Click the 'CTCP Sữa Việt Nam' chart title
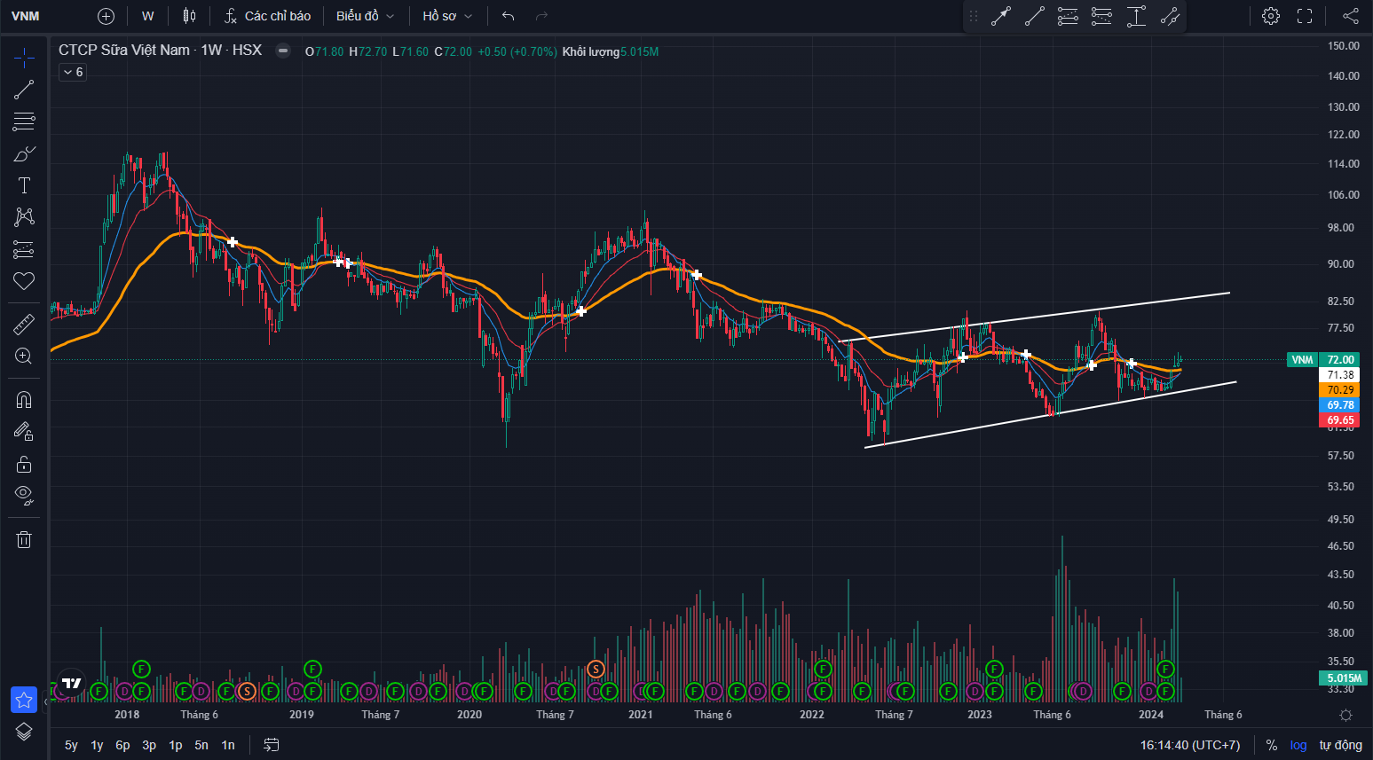The image size is (1373, 760). 124,51
